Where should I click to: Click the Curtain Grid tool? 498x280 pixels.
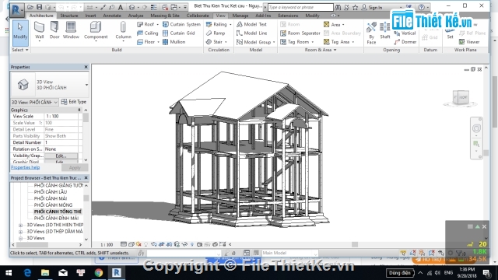pos(178,33)
